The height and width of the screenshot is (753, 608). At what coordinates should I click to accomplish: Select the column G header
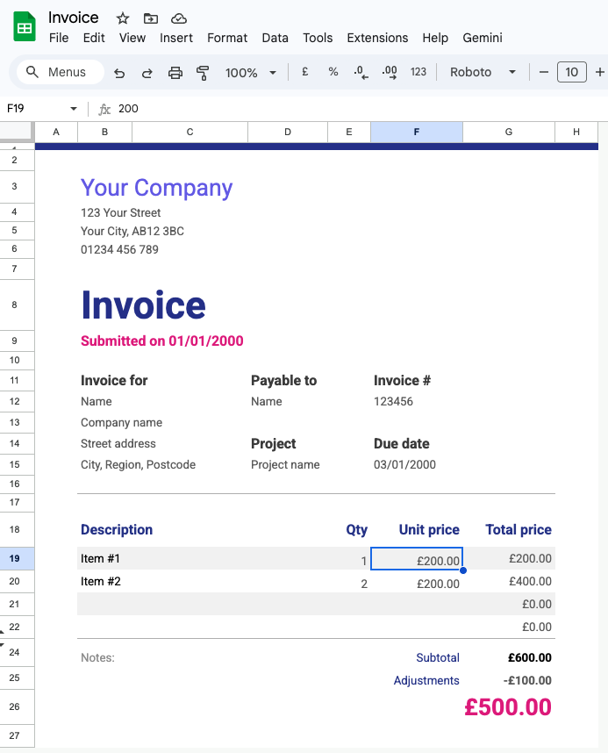pos(509,132)
